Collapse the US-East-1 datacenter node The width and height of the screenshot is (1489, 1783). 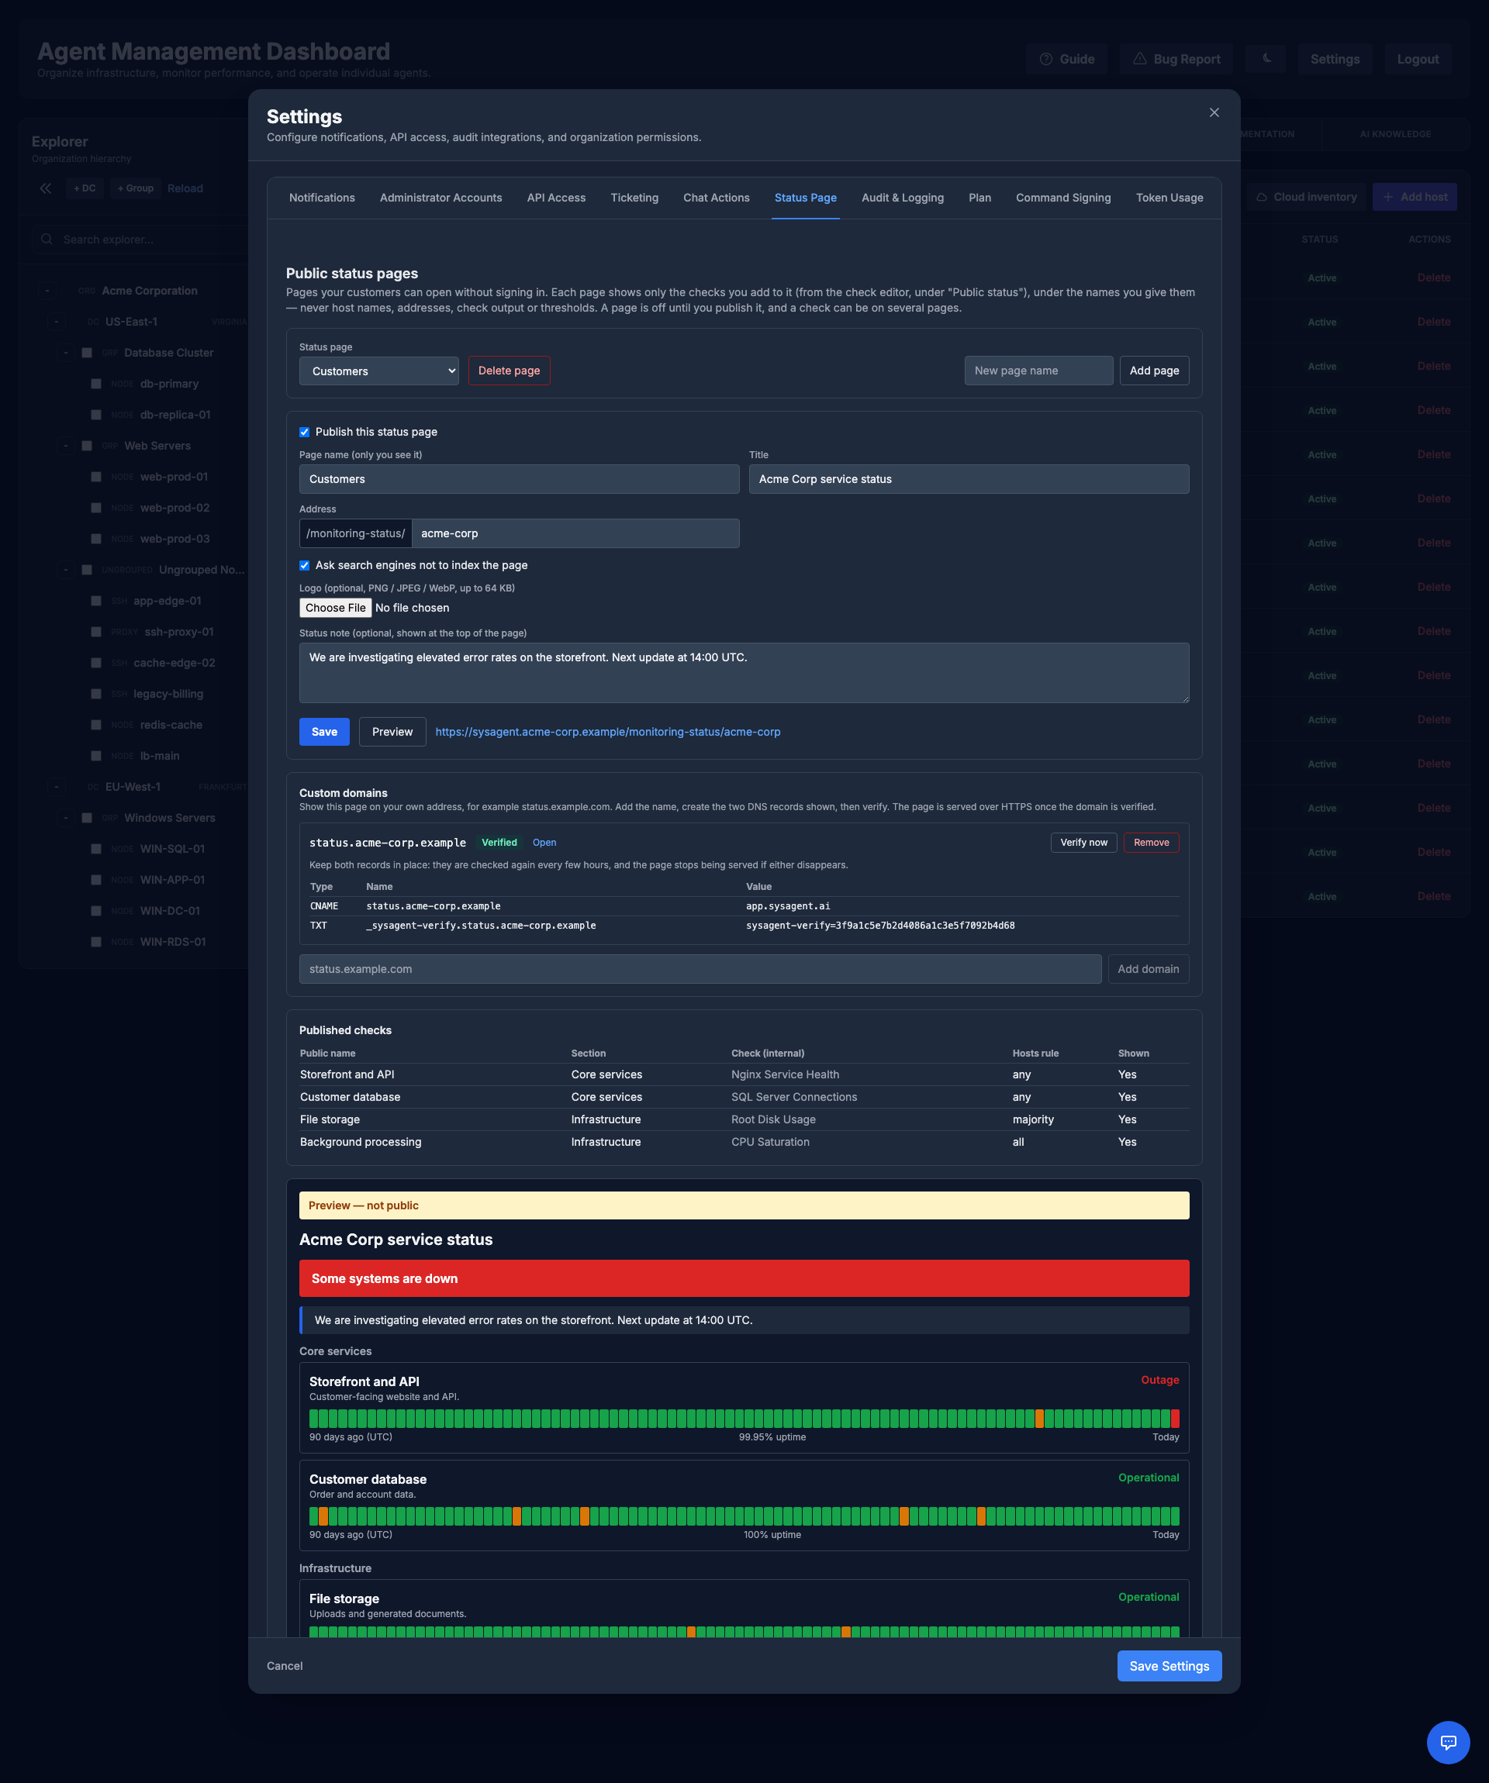point(56,322)
